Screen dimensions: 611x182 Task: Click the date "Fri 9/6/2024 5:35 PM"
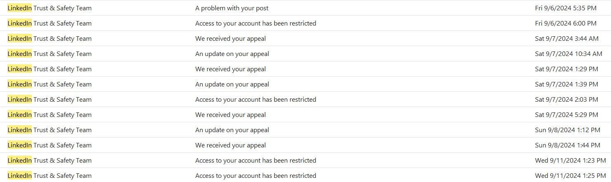pyautogui.click(x=566, y=8)
